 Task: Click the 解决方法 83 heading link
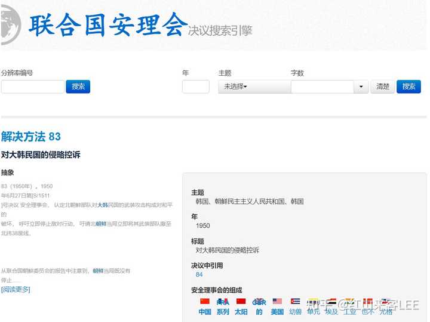(x=30, y=137)
